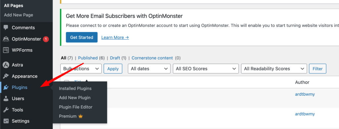
Task: Click the Apply button
Action: tap(113, 69)
